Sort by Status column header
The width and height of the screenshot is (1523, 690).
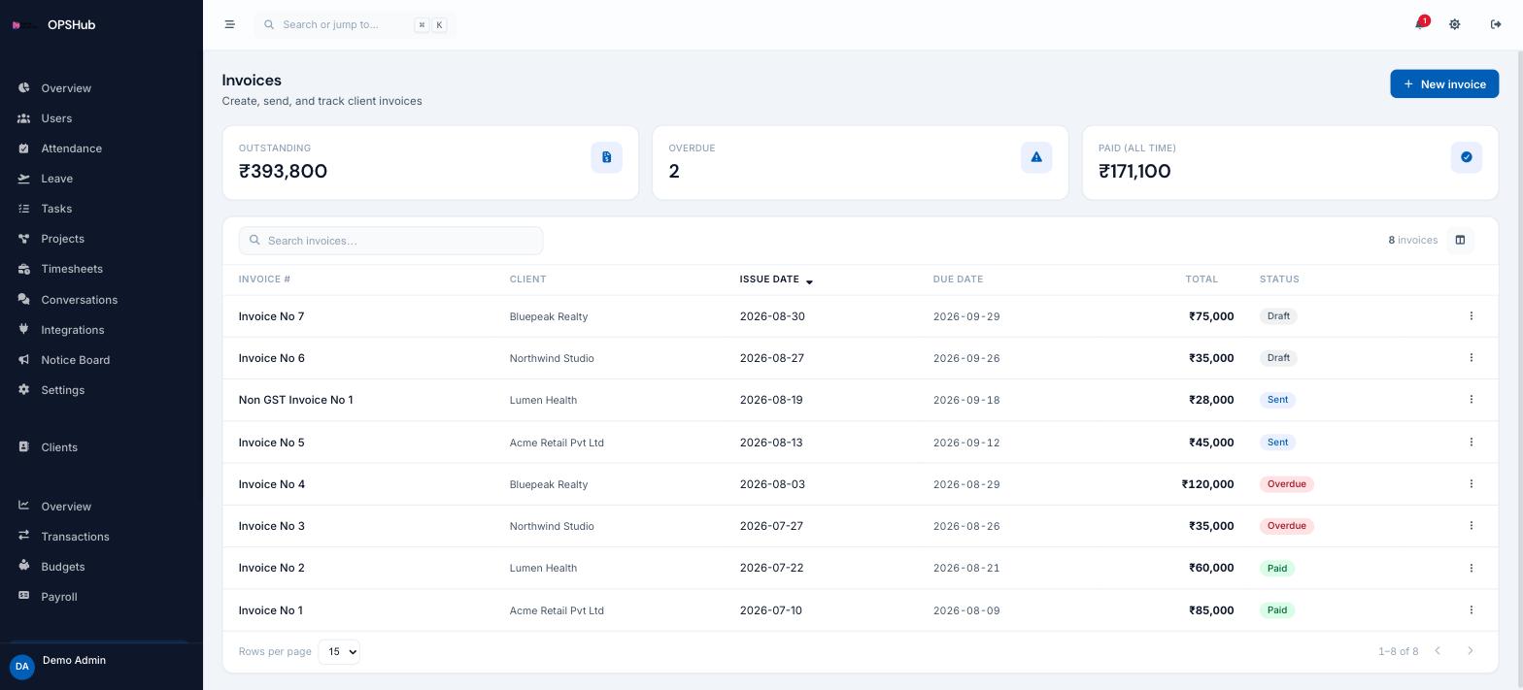pyautogui.click(x=1279, y=279)
